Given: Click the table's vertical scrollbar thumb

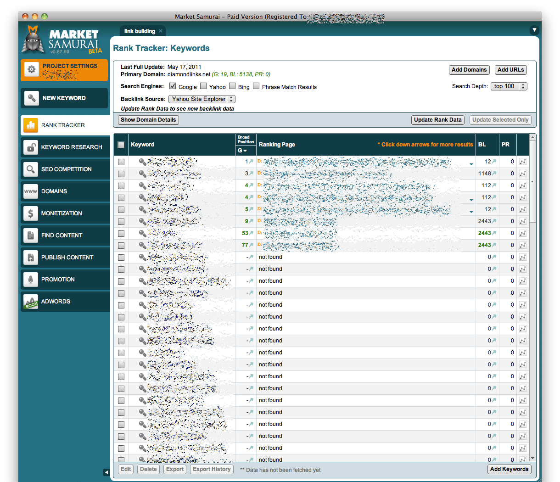Looking at the screenshot, I should point(532,181).
